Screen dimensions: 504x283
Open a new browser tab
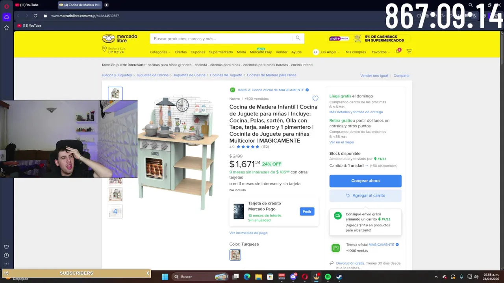106,5
